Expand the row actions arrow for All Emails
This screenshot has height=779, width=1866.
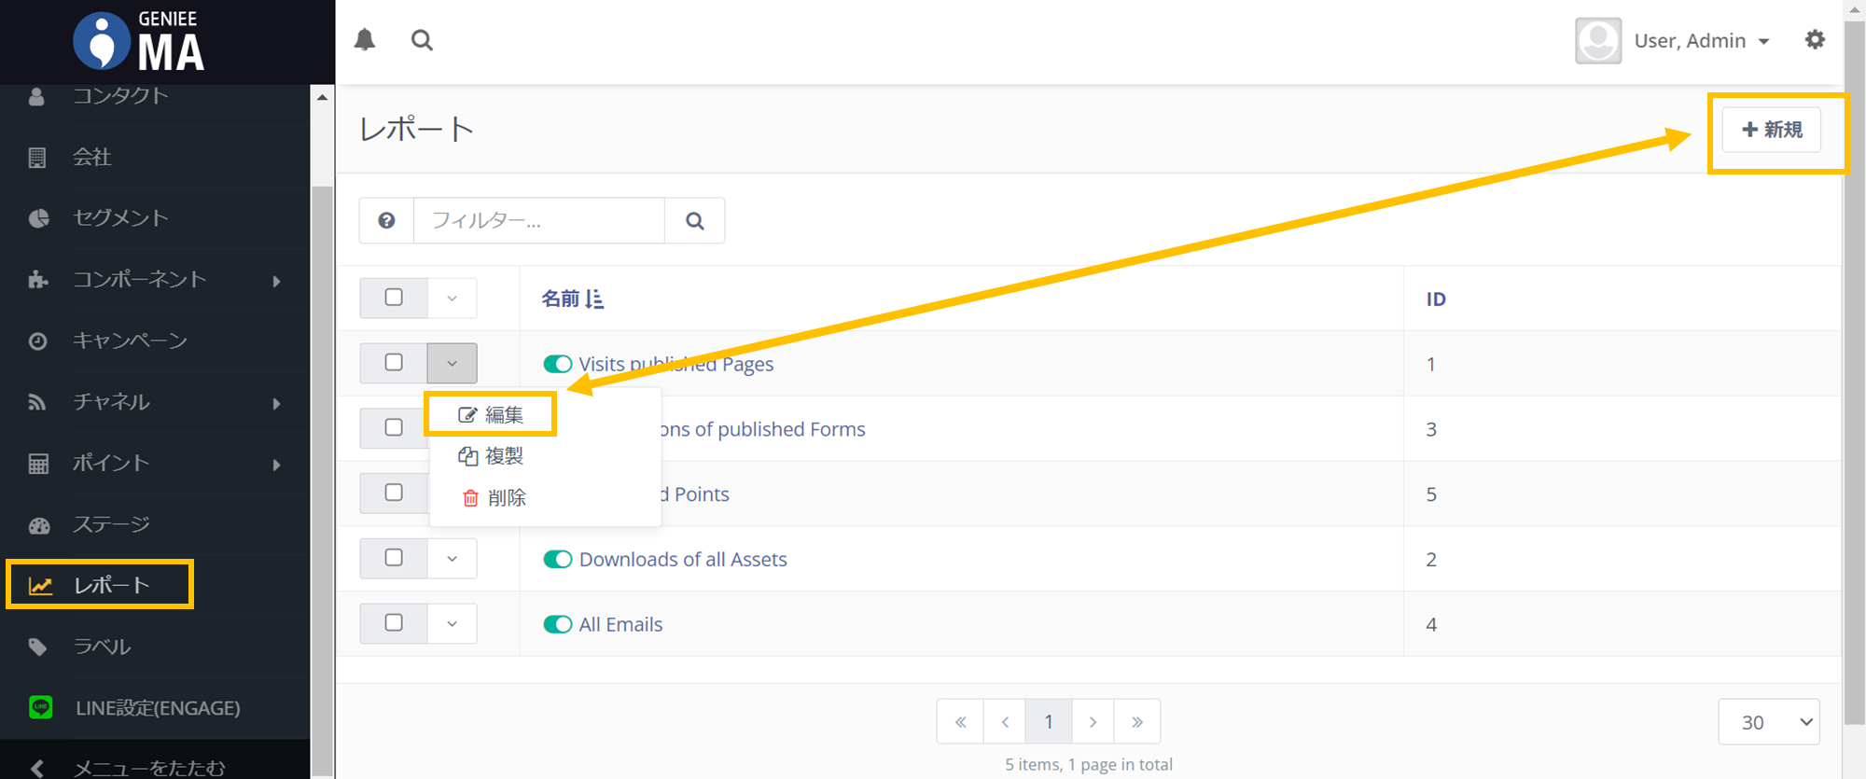click(x=453, y=623)
